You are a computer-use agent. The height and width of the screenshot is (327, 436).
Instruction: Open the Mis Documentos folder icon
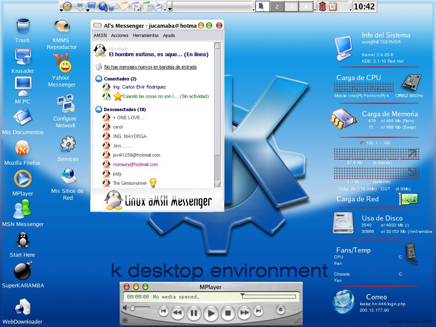pyautogui.click(x=23, y=117)
